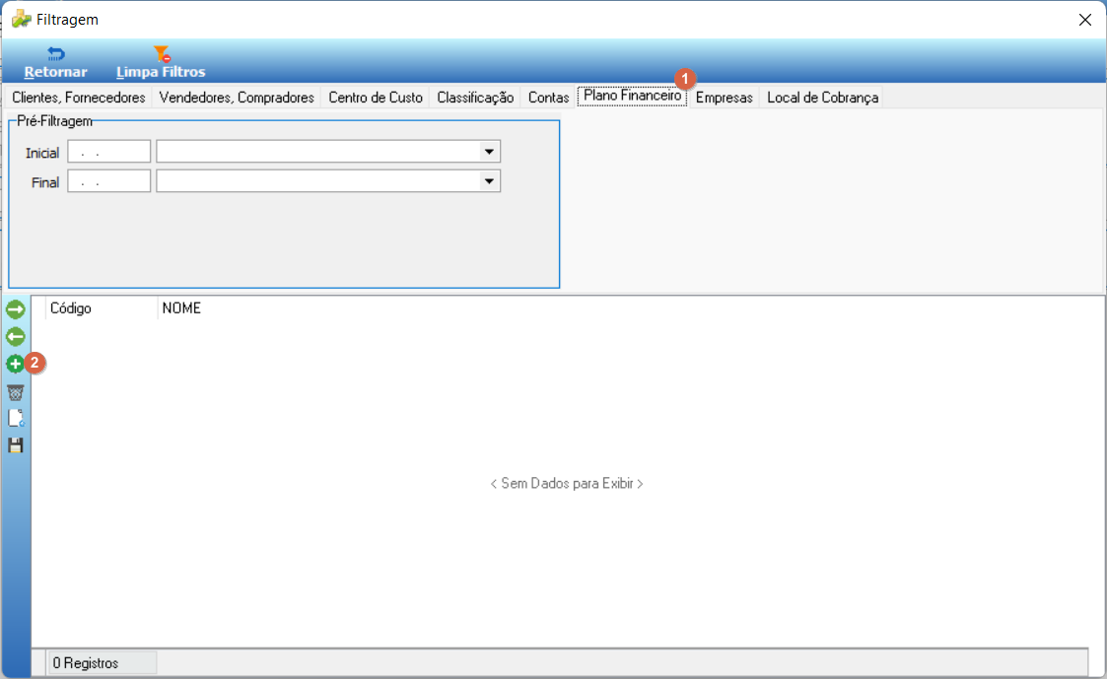Click the new document icon
The image size is (1107, 679).
[16, 418]
